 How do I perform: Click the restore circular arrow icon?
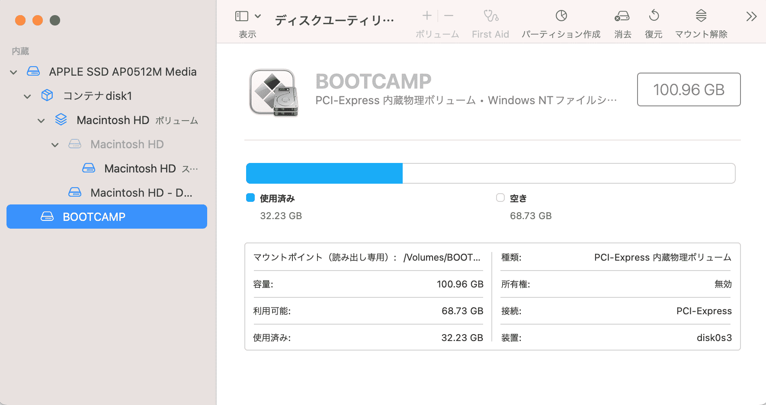point(654,16)
